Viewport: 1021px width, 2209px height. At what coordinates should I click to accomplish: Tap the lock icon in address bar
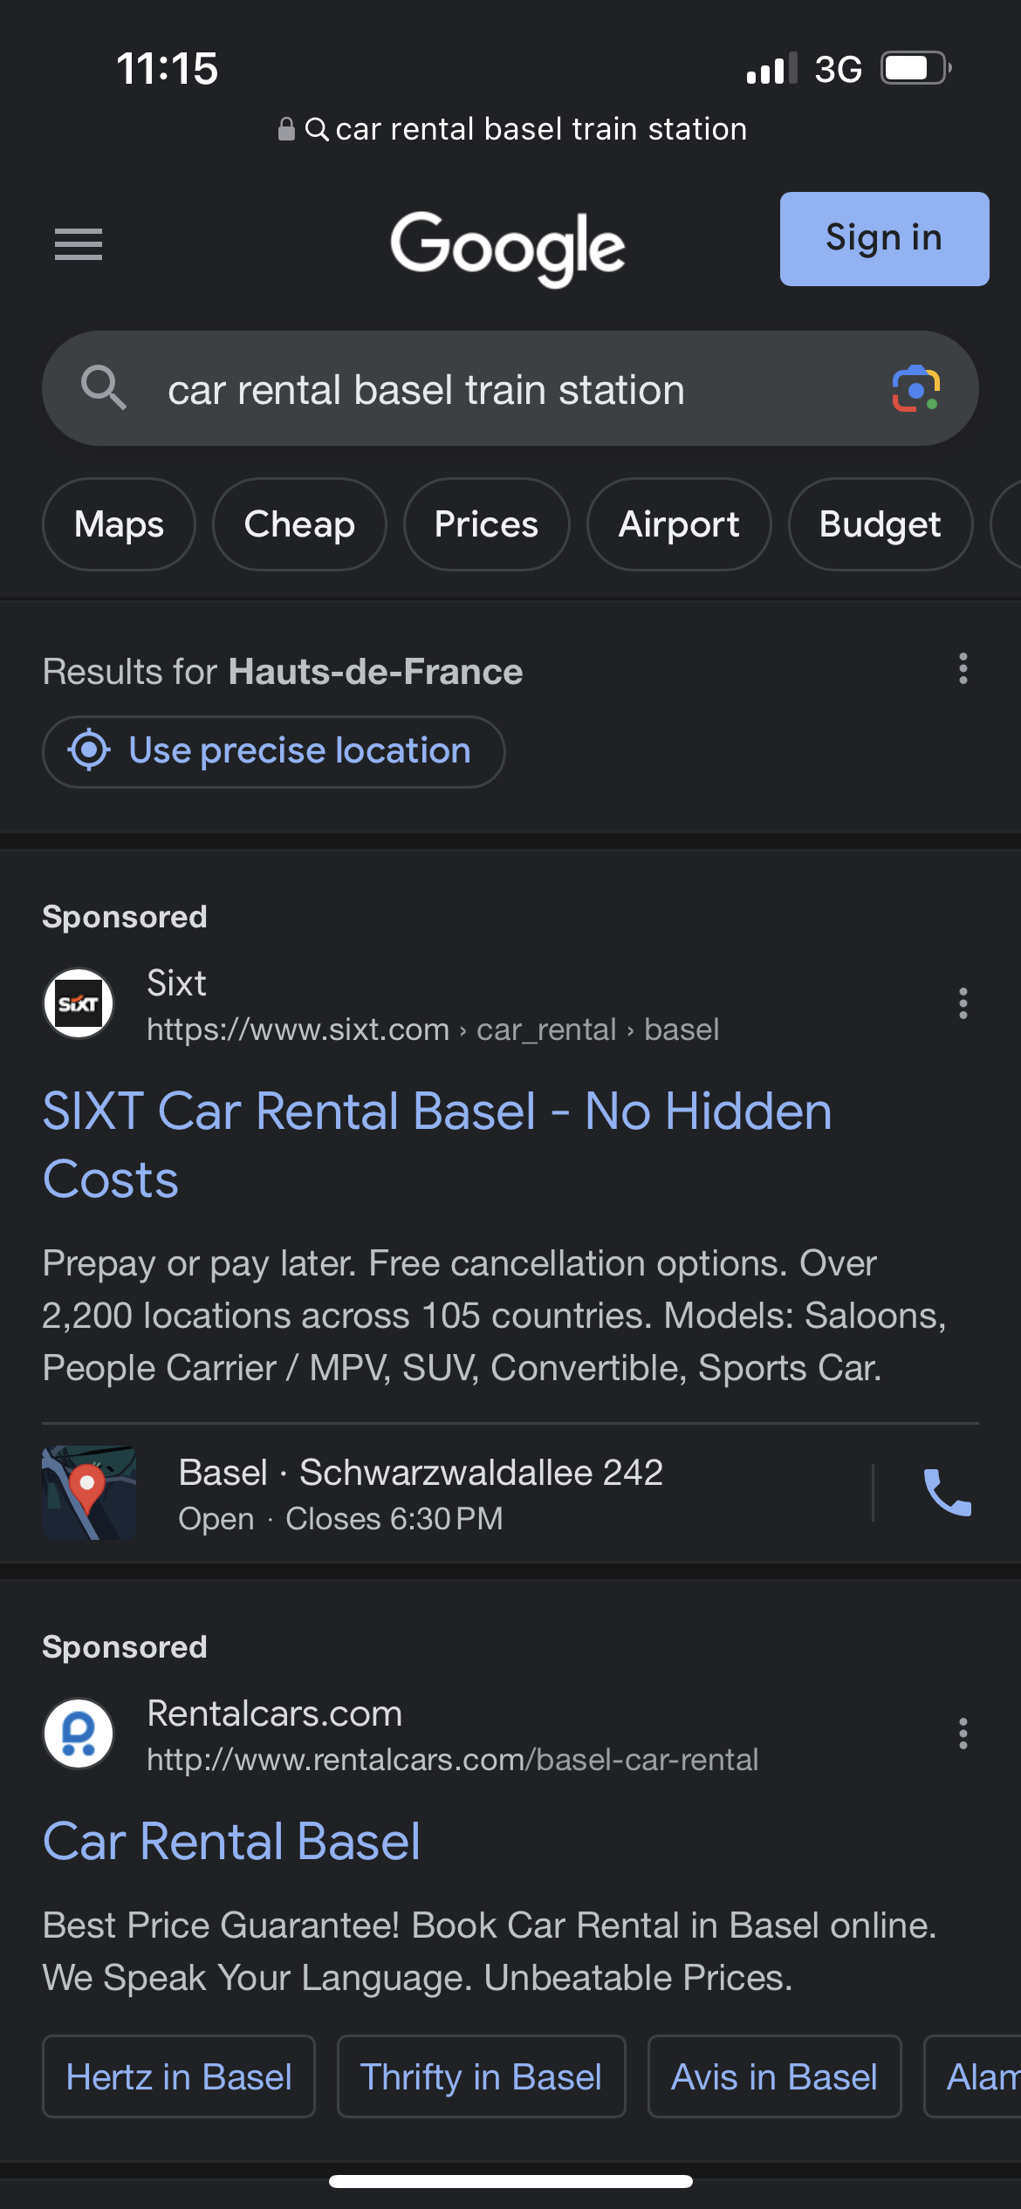tap(286, 129)
